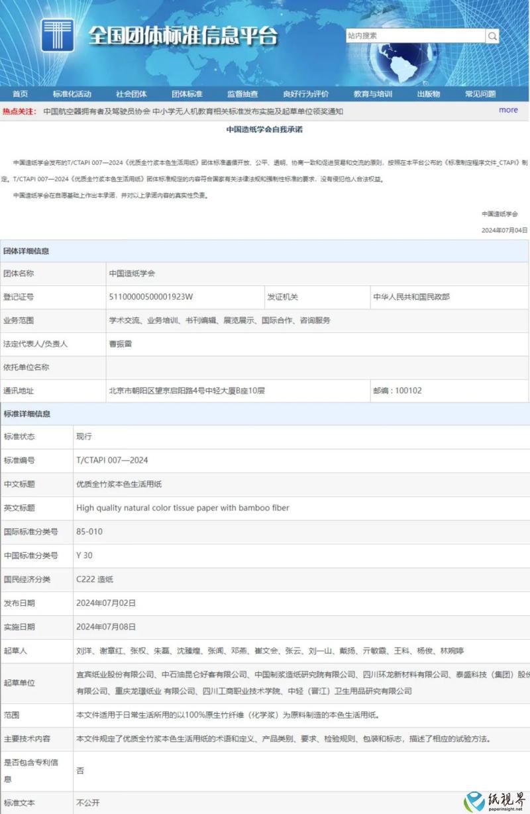Select implementation date 2024年07月08日

tap(106, 626)
